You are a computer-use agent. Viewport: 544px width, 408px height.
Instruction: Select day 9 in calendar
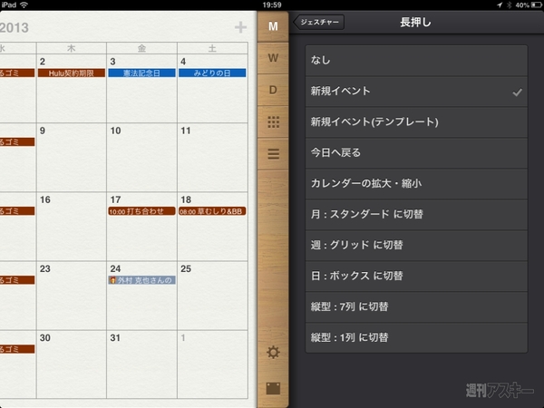tap(71, 157)
